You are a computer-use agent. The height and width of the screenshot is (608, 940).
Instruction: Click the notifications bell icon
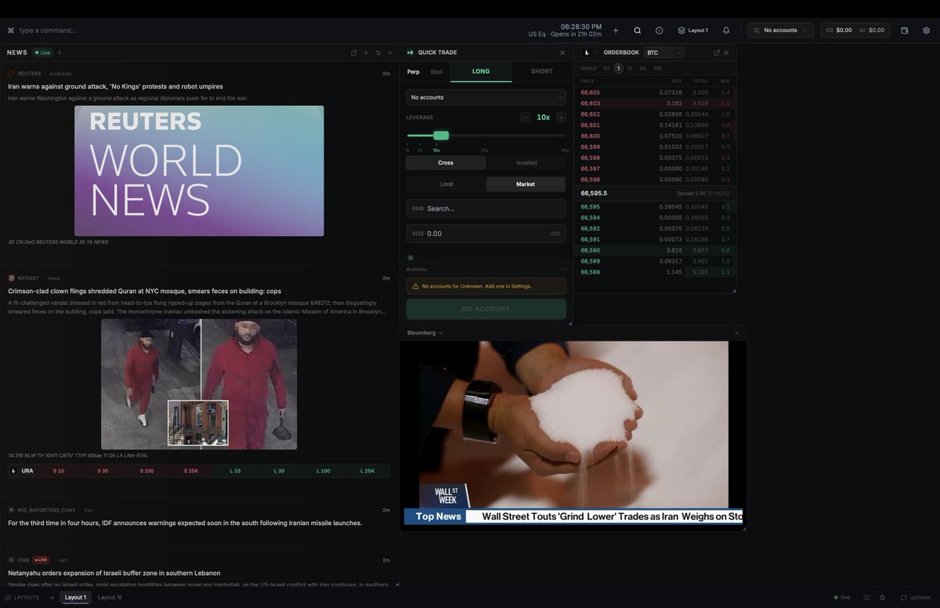pos(725,30)
